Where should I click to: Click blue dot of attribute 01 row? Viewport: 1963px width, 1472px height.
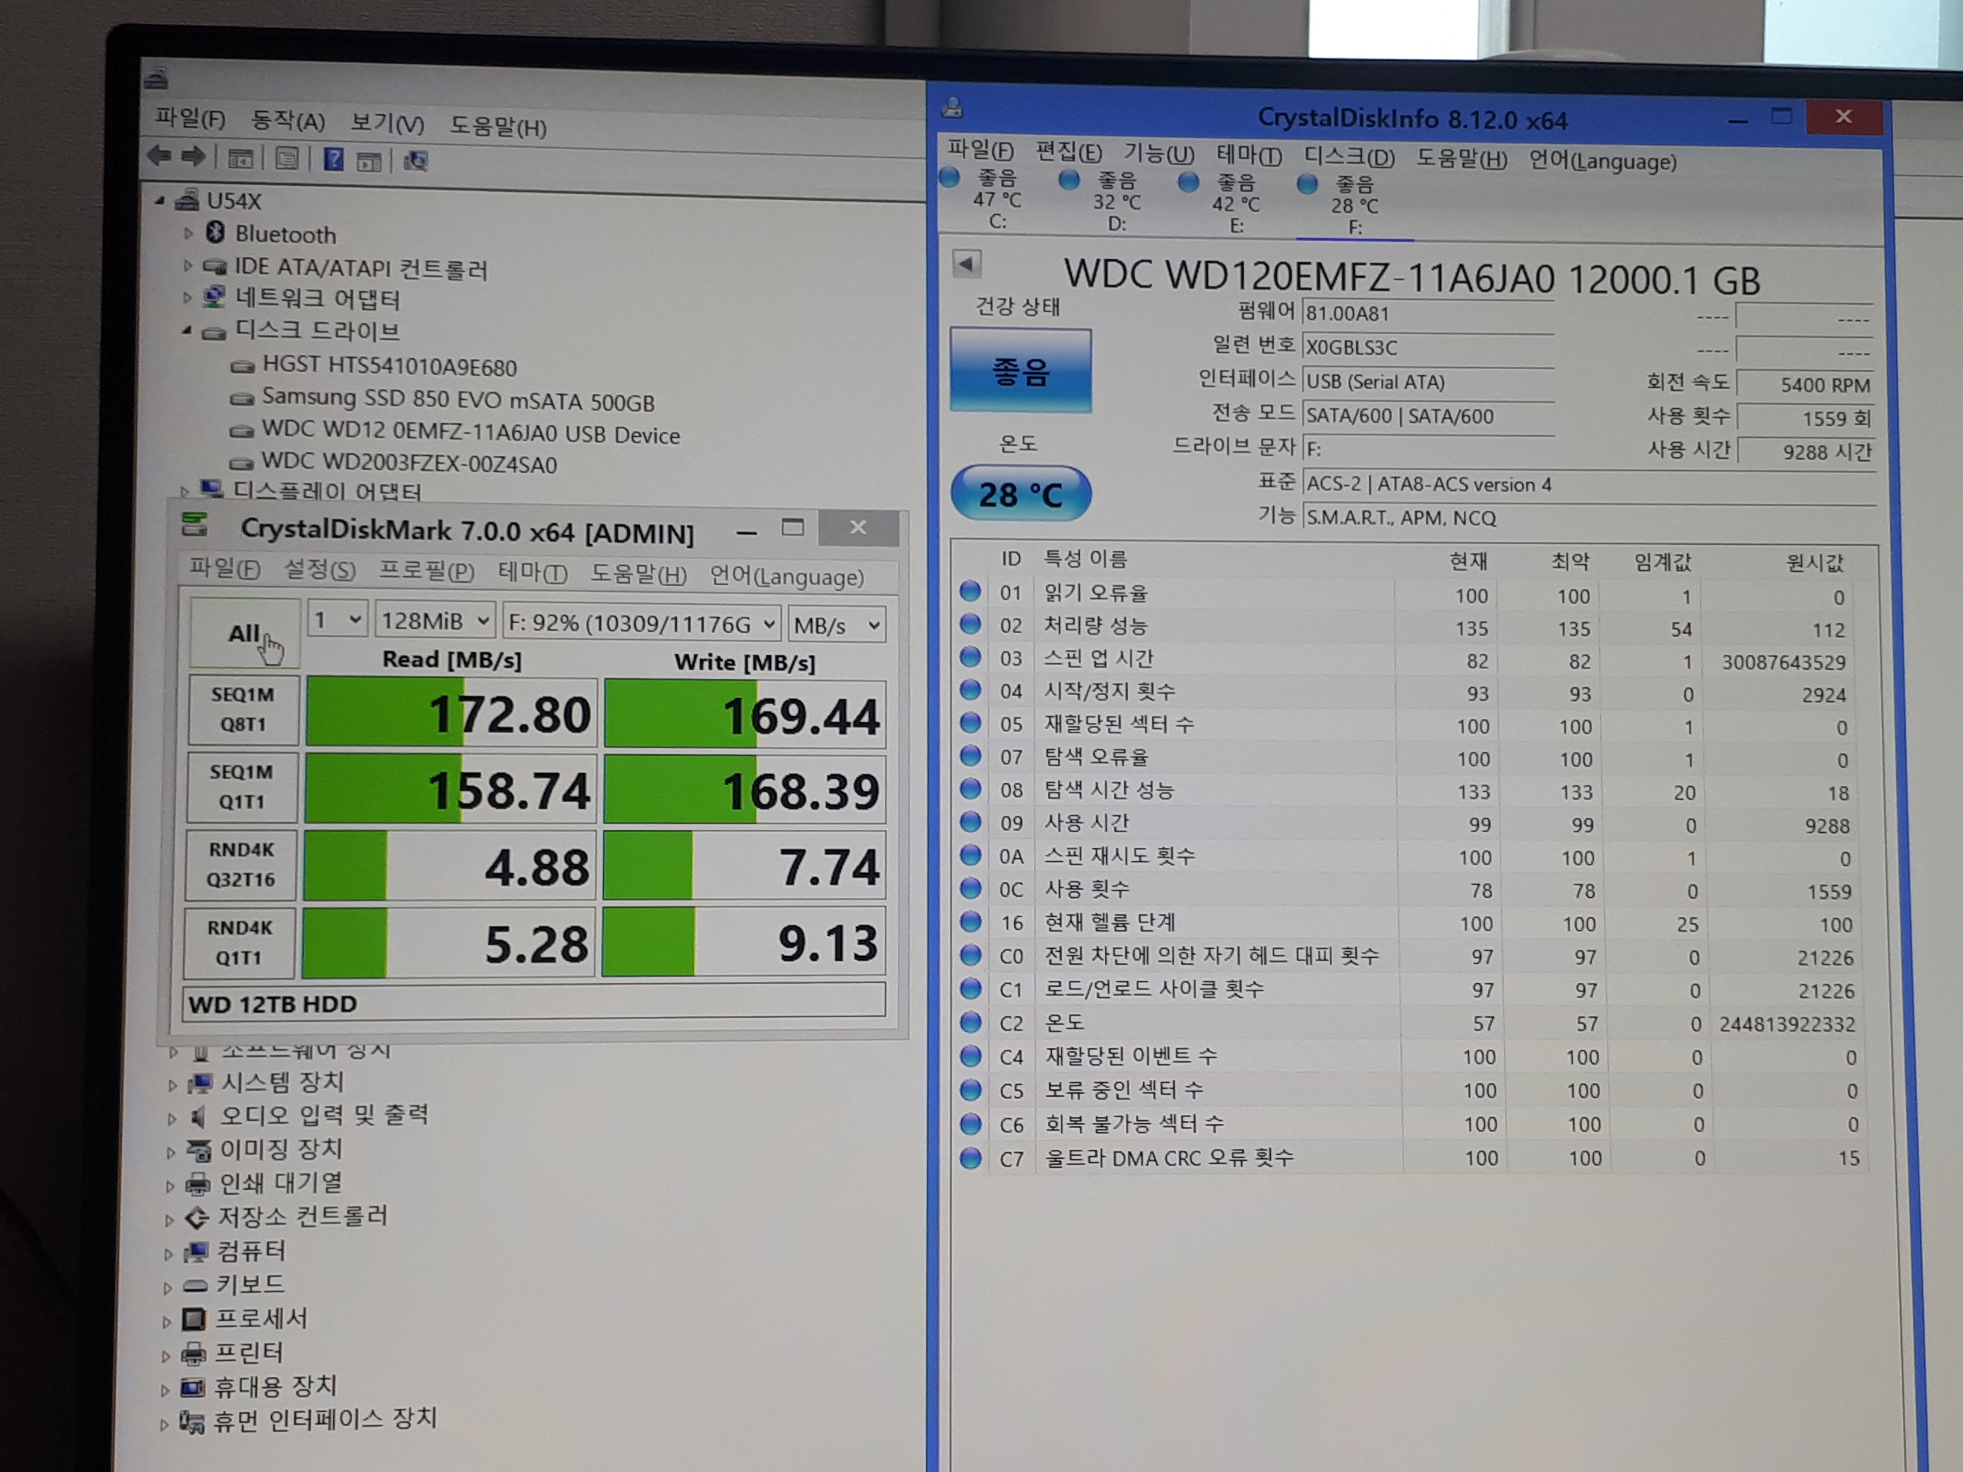970,591
